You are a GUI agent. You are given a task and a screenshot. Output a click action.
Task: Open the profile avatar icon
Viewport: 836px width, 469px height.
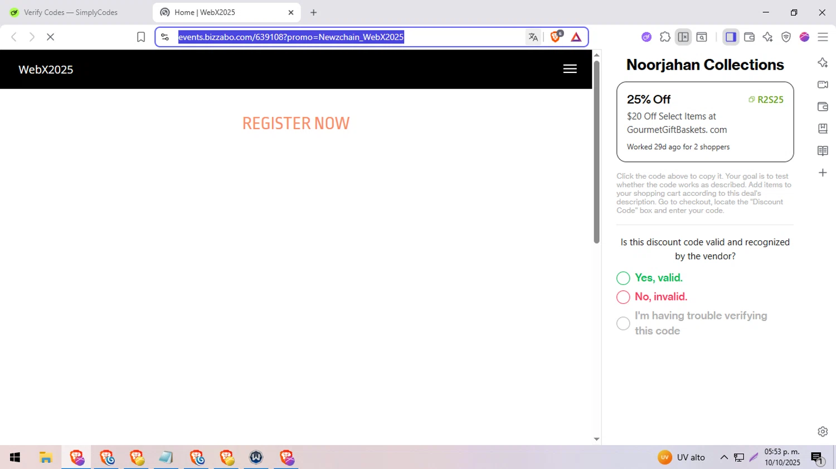tap(804, 37)
